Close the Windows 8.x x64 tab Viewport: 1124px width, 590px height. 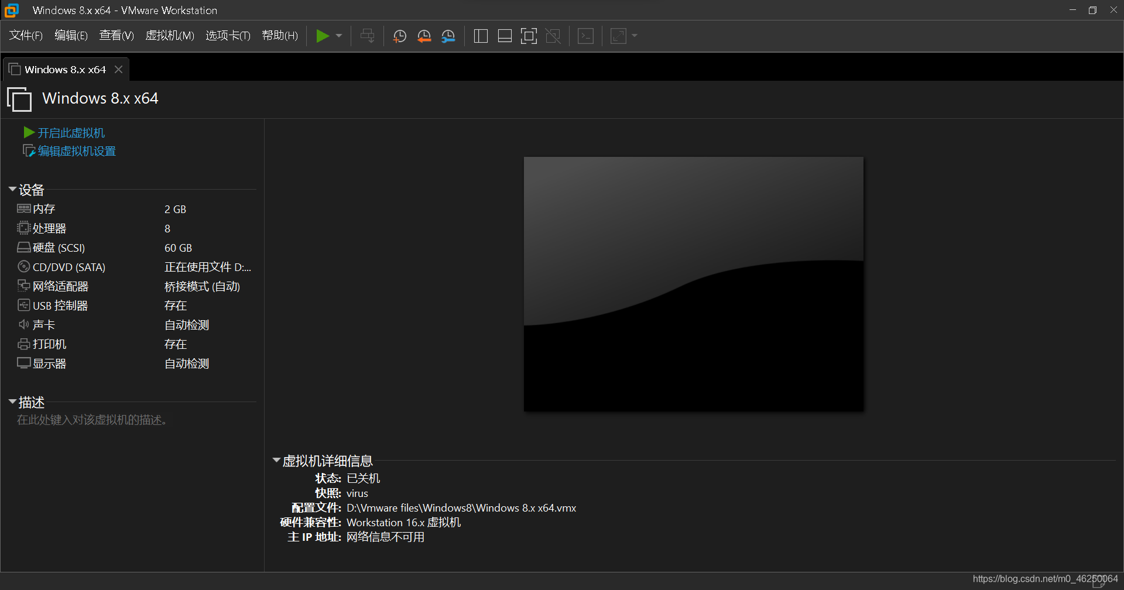tap(118, 70)
